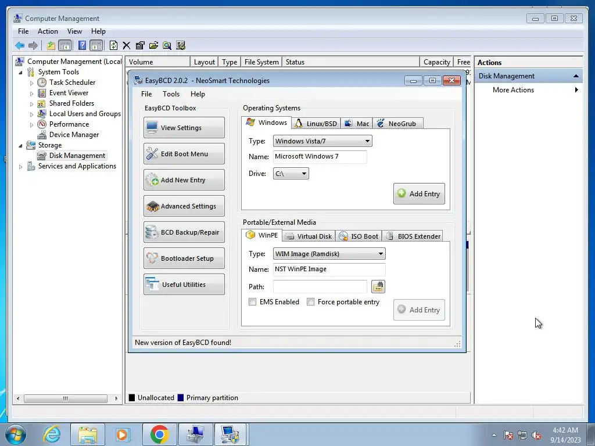Click the Properties checklist toolbar icon
This screenshot has height=446, width=595.
click(139, 45)
